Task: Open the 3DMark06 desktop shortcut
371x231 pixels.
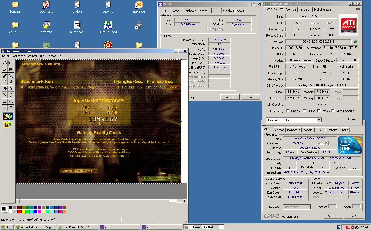Action: coord(139,7)
